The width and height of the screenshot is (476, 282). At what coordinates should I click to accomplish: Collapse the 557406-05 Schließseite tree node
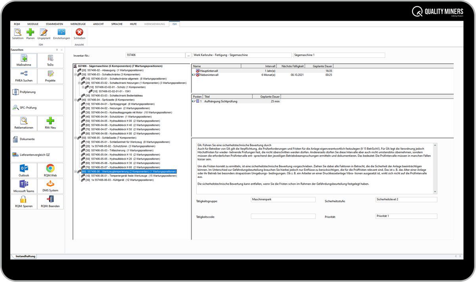(x=75, y=138)
